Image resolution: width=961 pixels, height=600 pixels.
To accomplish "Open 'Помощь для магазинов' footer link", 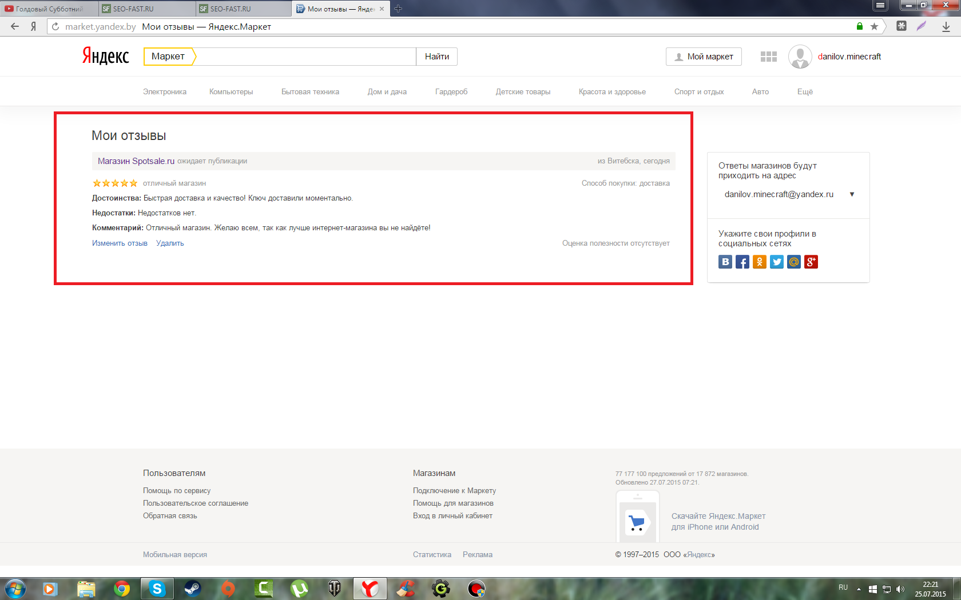I will click(x=453, y=503).
